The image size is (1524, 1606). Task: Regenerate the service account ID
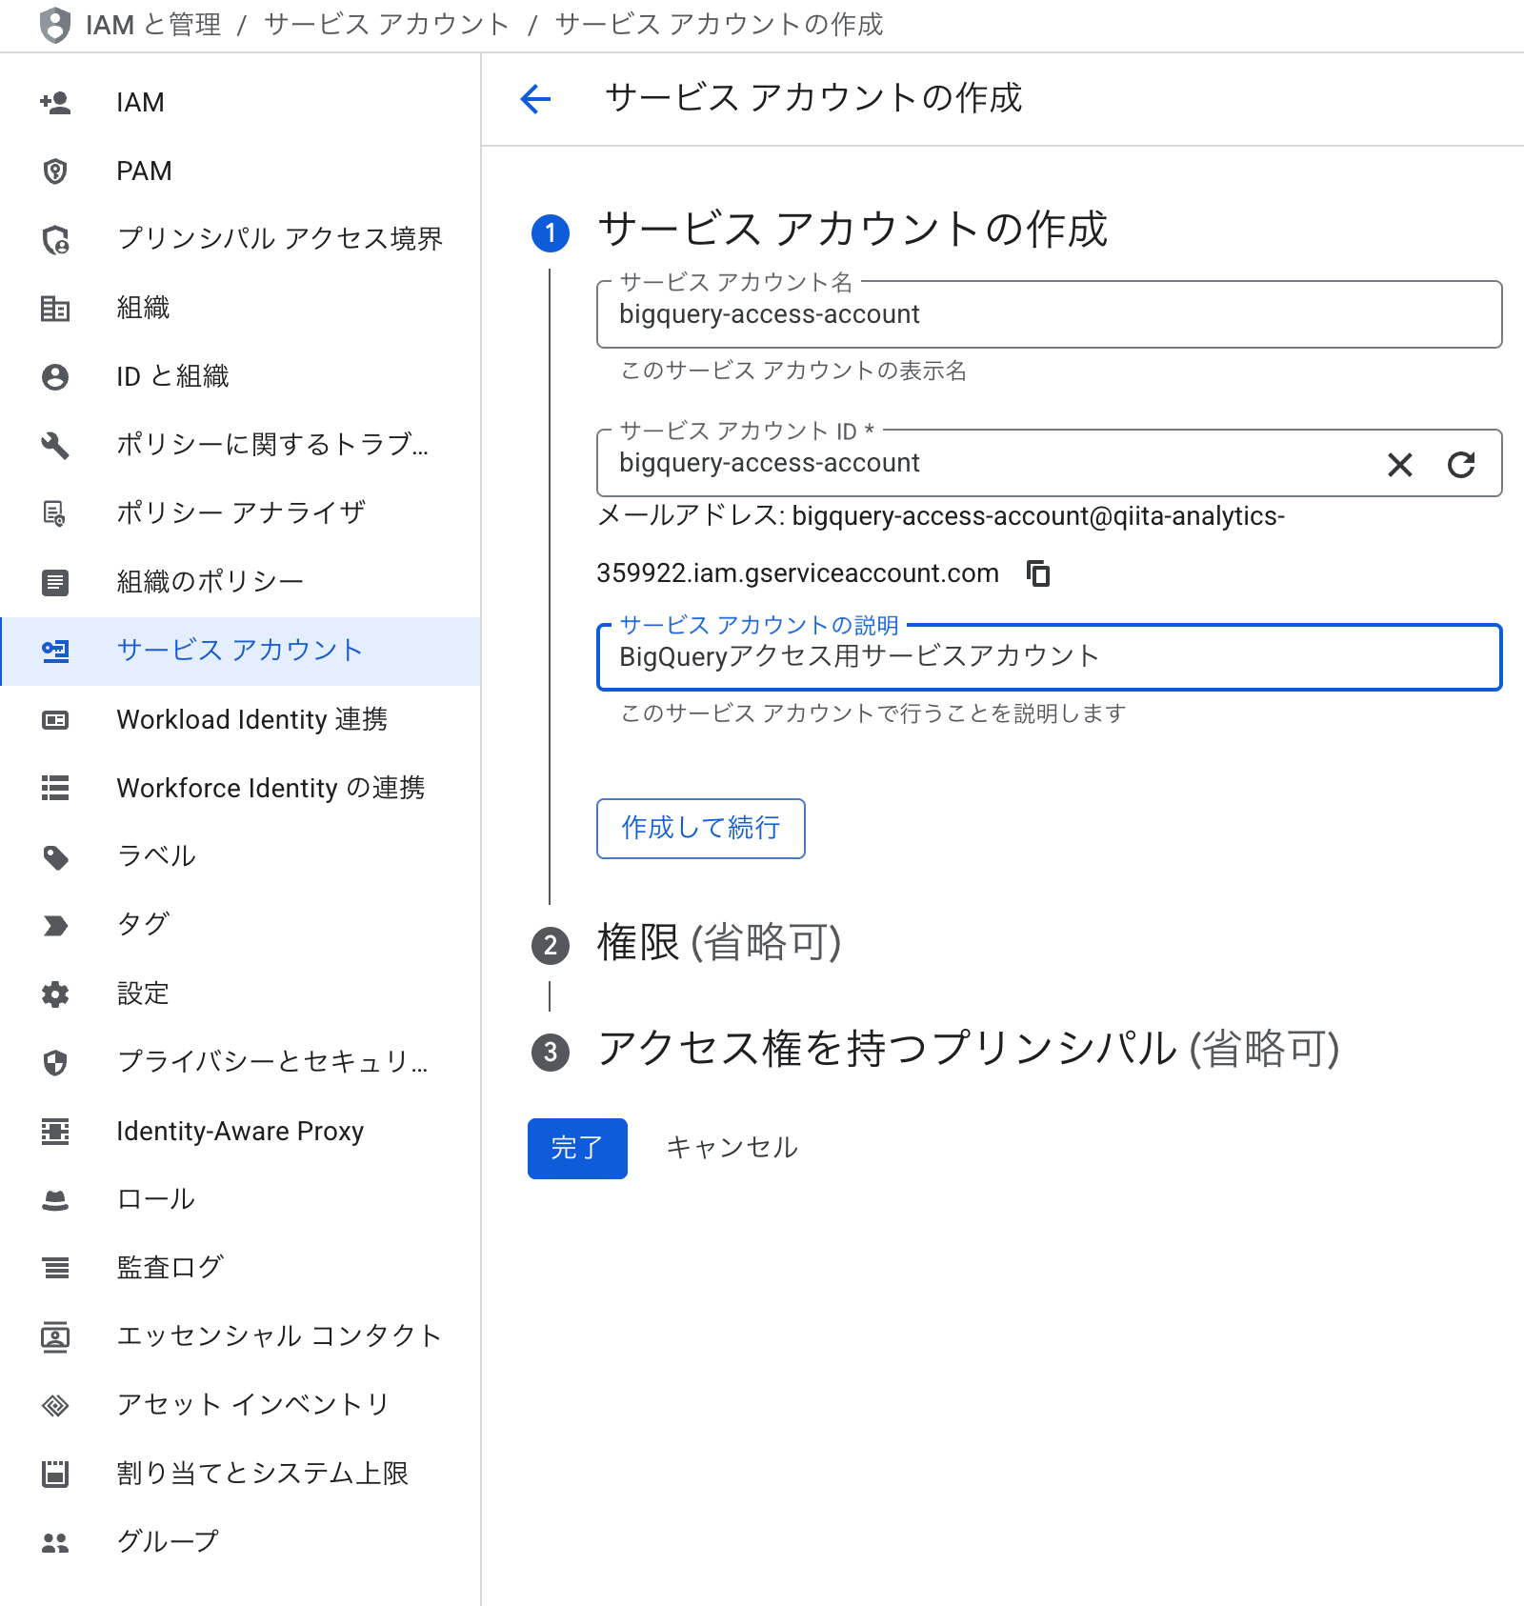coord(1463,464)
